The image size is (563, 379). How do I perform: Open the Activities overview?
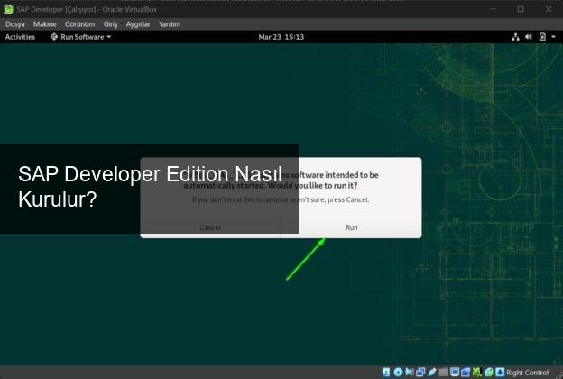tap(20, 37)
